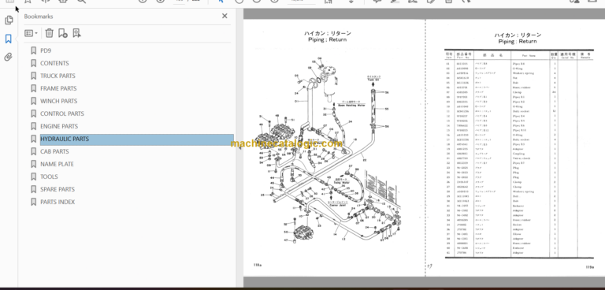The width and height of the screenshot is (605, 290).
Task: Collapse the navigation pane with the divider arrow
Action: coord(239,148)
